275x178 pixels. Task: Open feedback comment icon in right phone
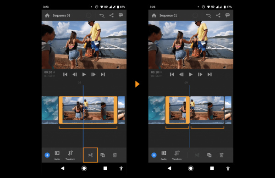click(227, 15)
